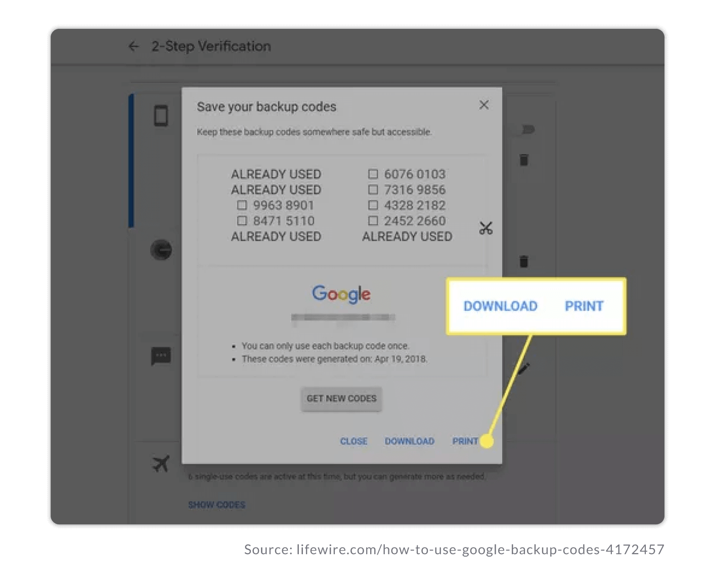The width and height of the screenshot is (708, 586).
Task: Select the smartphone icon in the left sidebar
Action: pyautogui.click(x=161, y=115)
